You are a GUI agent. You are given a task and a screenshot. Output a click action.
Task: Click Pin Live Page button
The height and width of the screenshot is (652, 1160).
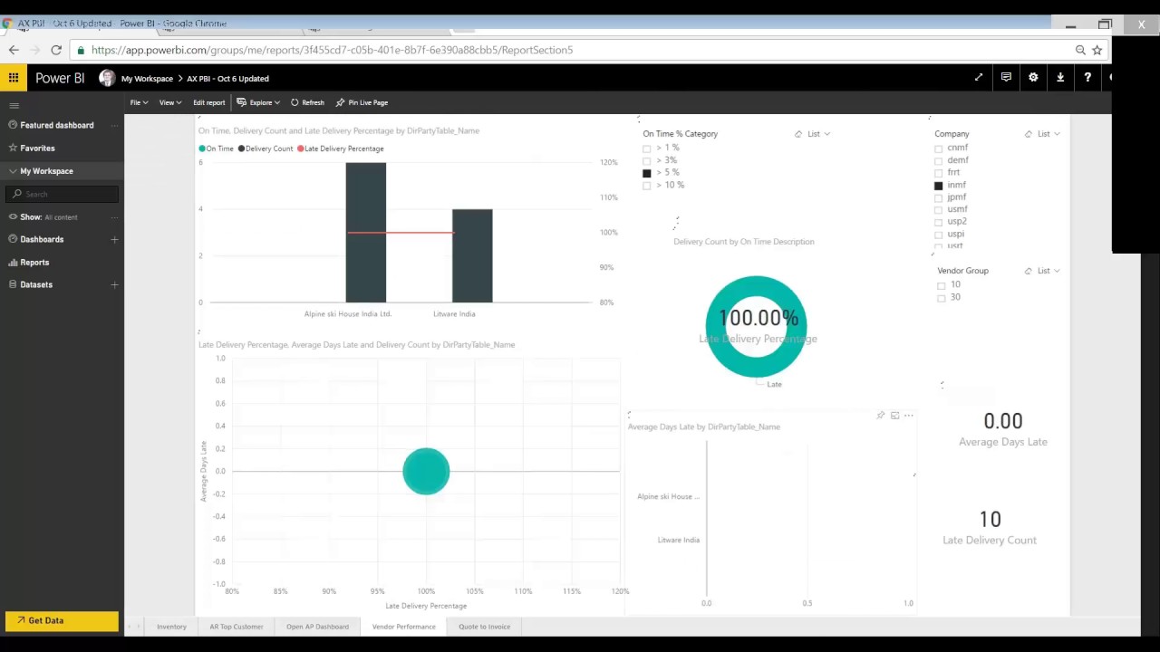pyautogui.click(x=362, y=102)
